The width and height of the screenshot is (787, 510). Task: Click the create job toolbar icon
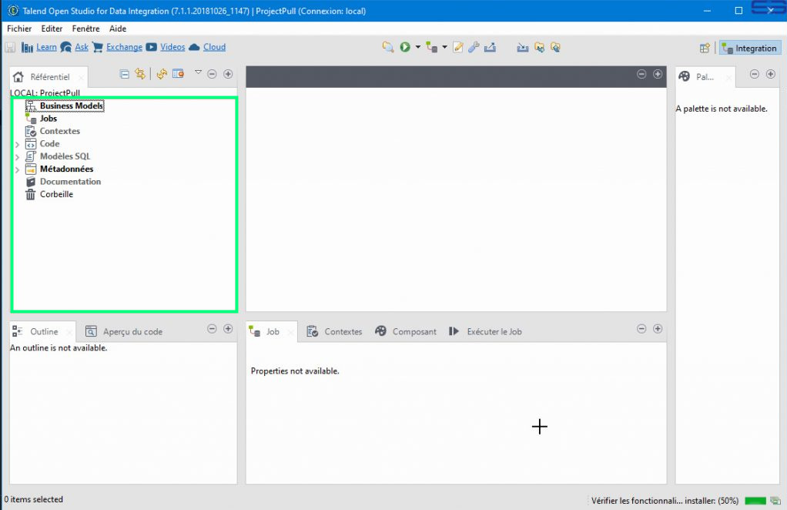click(x=431, y=47)
